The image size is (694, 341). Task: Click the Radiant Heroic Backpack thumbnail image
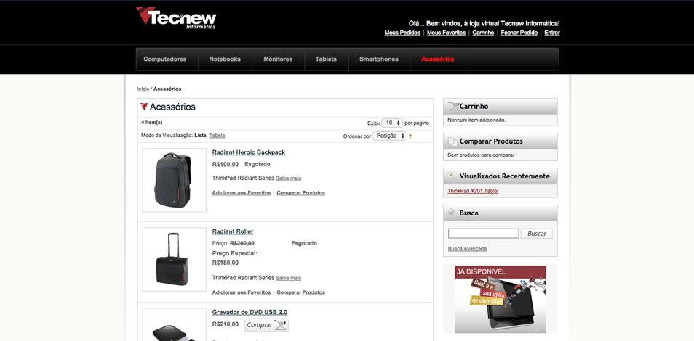pyautogui.click(x=175, y=180)
